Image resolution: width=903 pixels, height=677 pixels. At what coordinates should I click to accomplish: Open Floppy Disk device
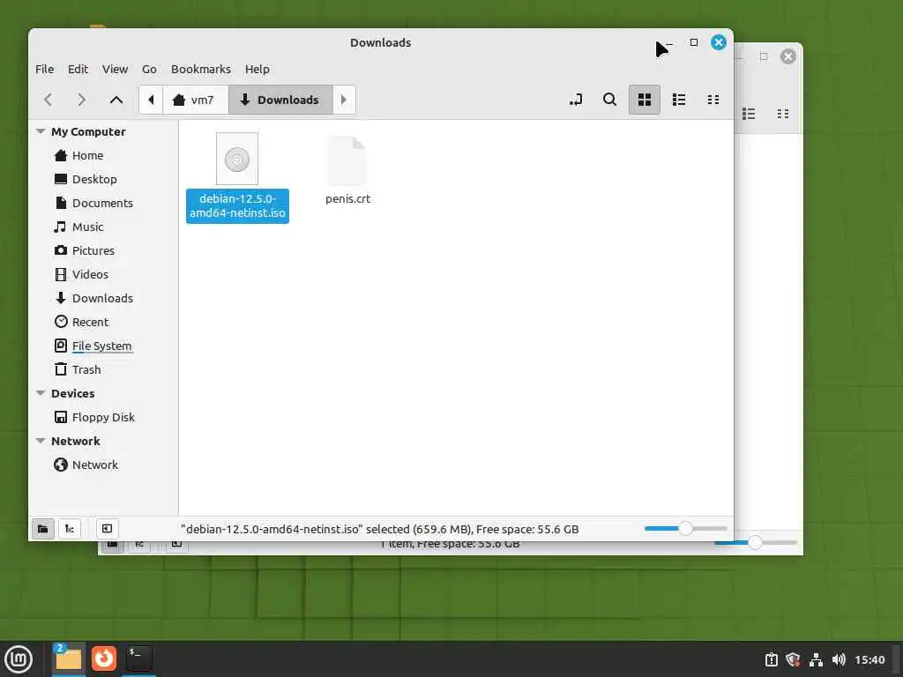click(104, 417)
